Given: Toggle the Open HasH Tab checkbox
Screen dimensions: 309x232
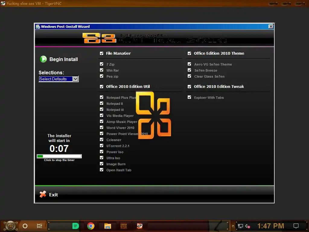Looking at the screenshot, I should (x=101, y=170).
